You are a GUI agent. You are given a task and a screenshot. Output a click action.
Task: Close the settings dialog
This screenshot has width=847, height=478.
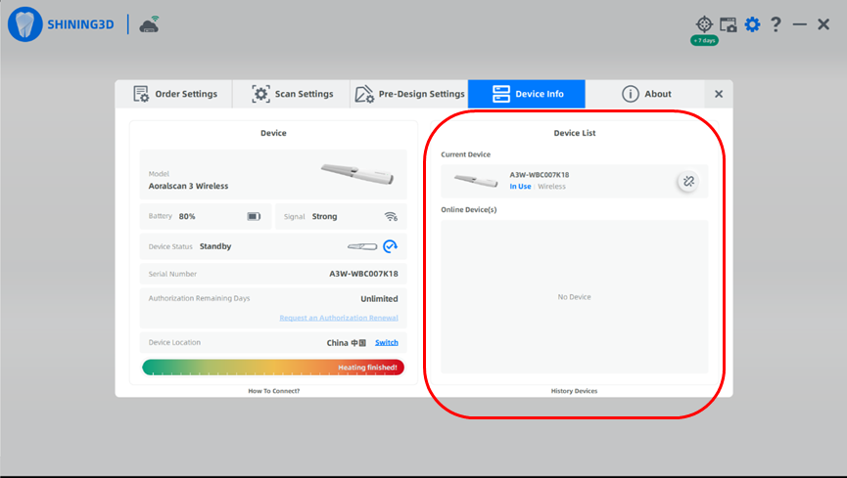tap(719, 94)
